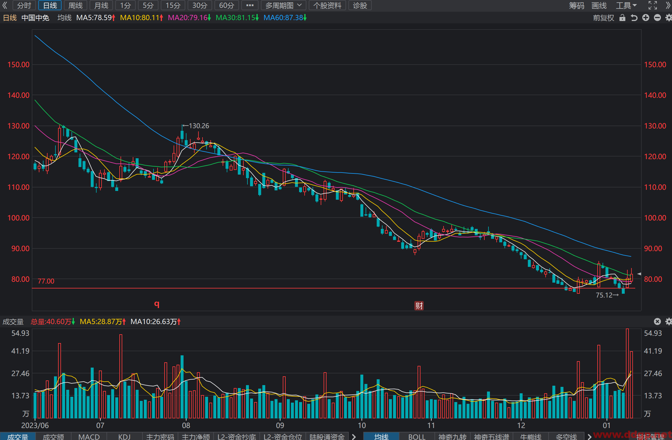Open 个股资料 stock information
Image resolution: width=672 pixels, height=440 pixels.
(327, 5)
